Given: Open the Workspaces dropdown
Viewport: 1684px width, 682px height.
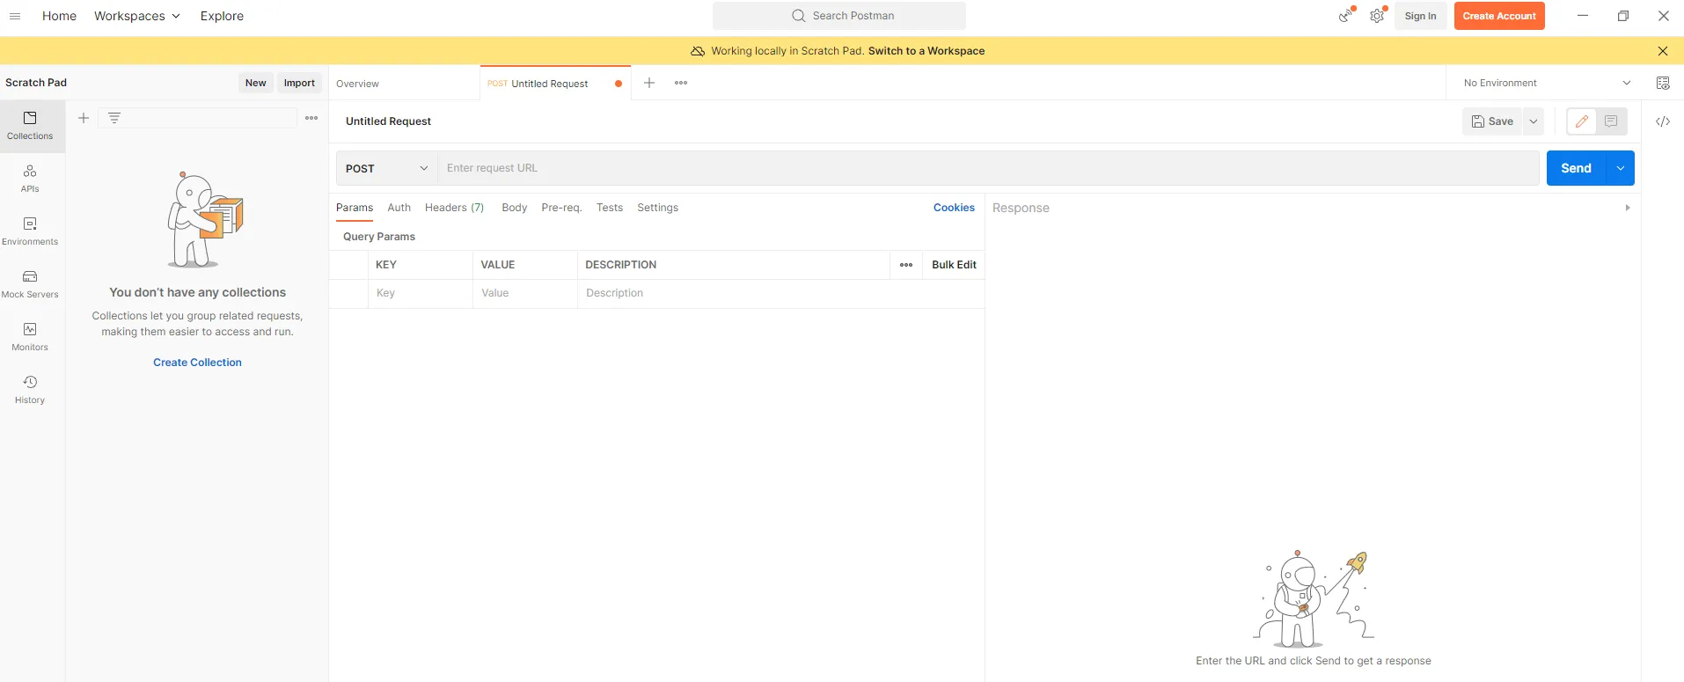Looking at the screenshot, I should pos(137,16).
